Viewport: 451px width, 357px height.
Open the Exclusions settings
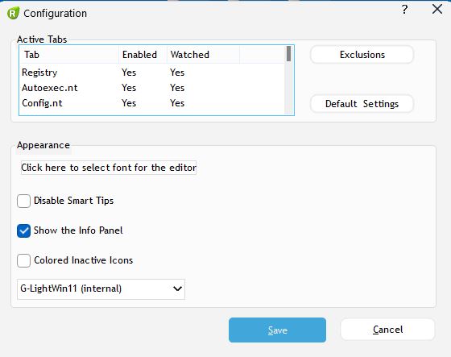pos(362,55)
